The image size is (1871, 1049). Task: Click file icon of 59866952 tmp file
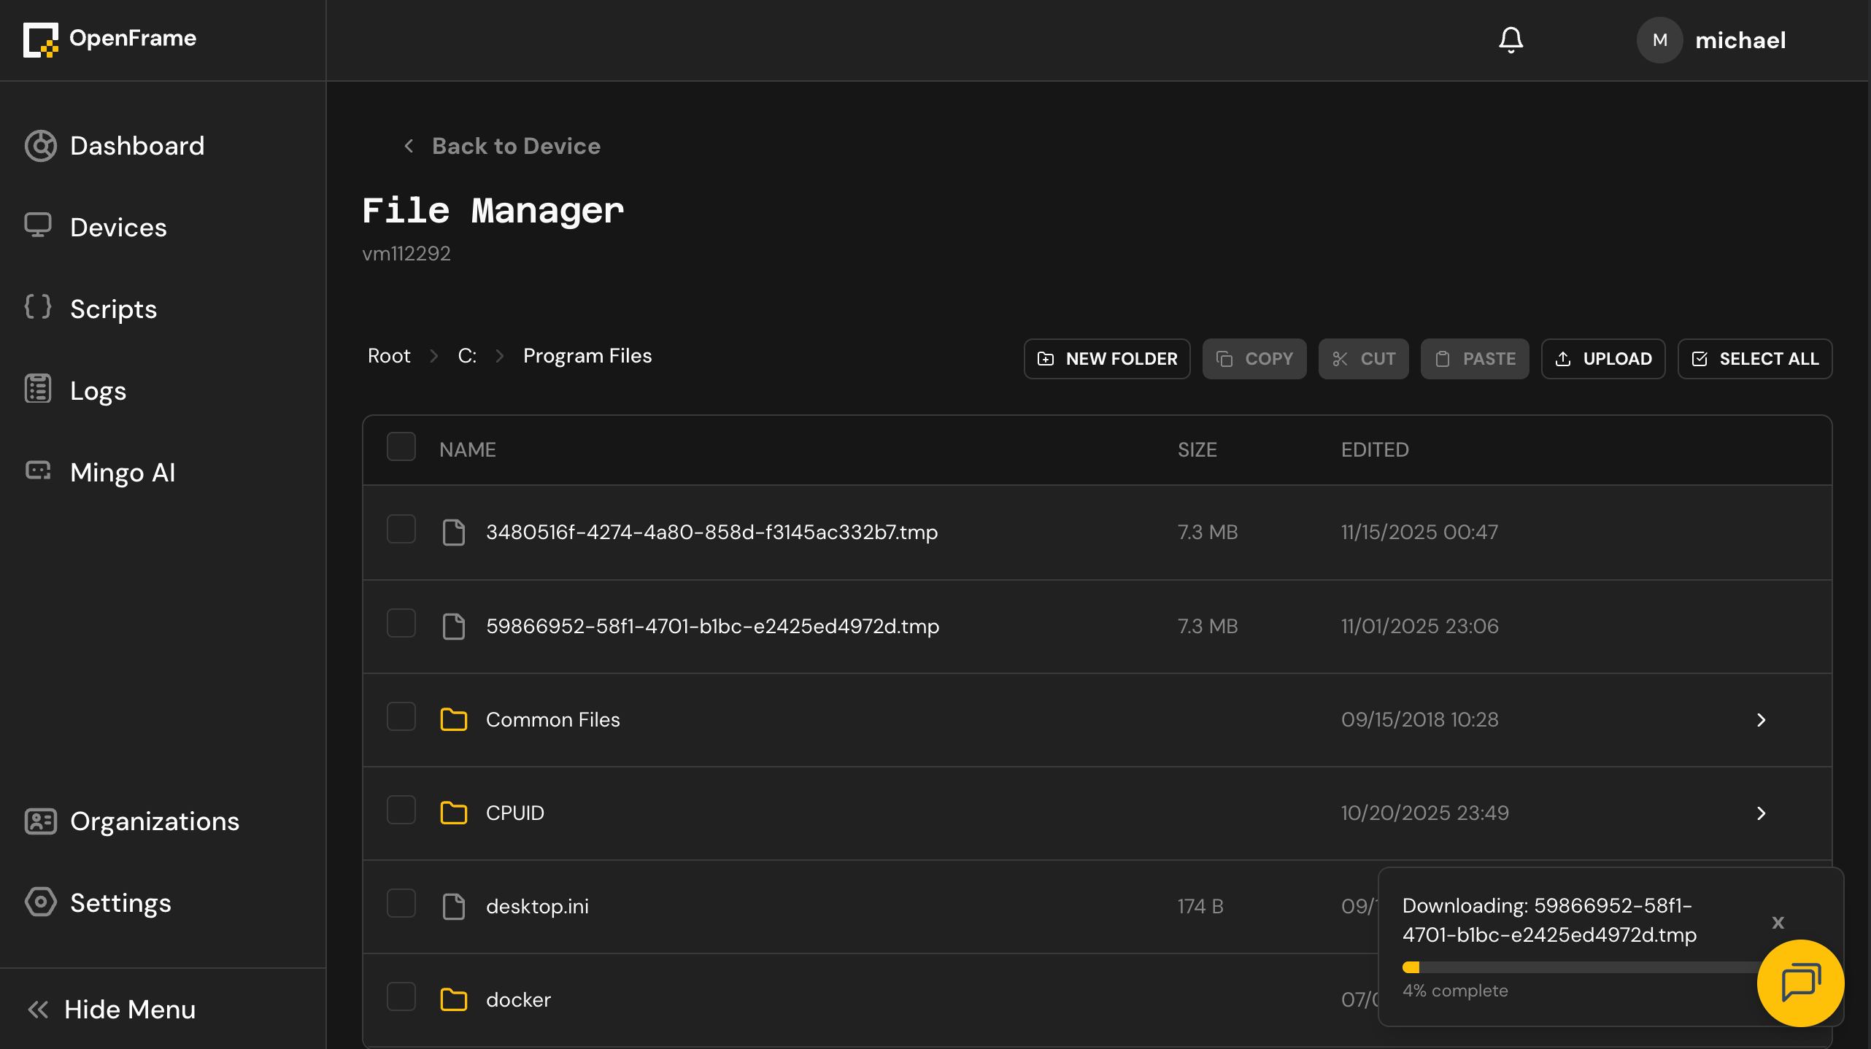tap(454, 626)
